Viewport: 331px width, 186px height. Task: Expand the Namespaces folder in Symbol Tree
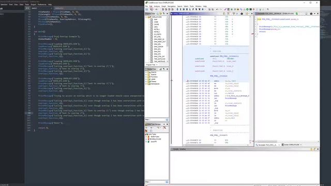[x=146, y=84]
